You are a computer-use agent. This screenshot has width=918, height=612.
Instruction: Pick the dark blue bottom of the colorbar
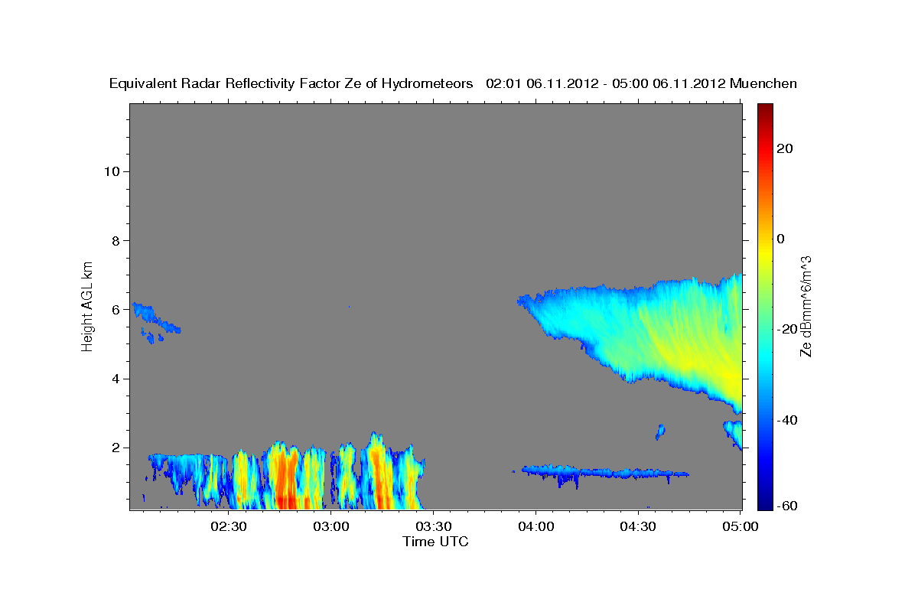click(x=765, y=503)
